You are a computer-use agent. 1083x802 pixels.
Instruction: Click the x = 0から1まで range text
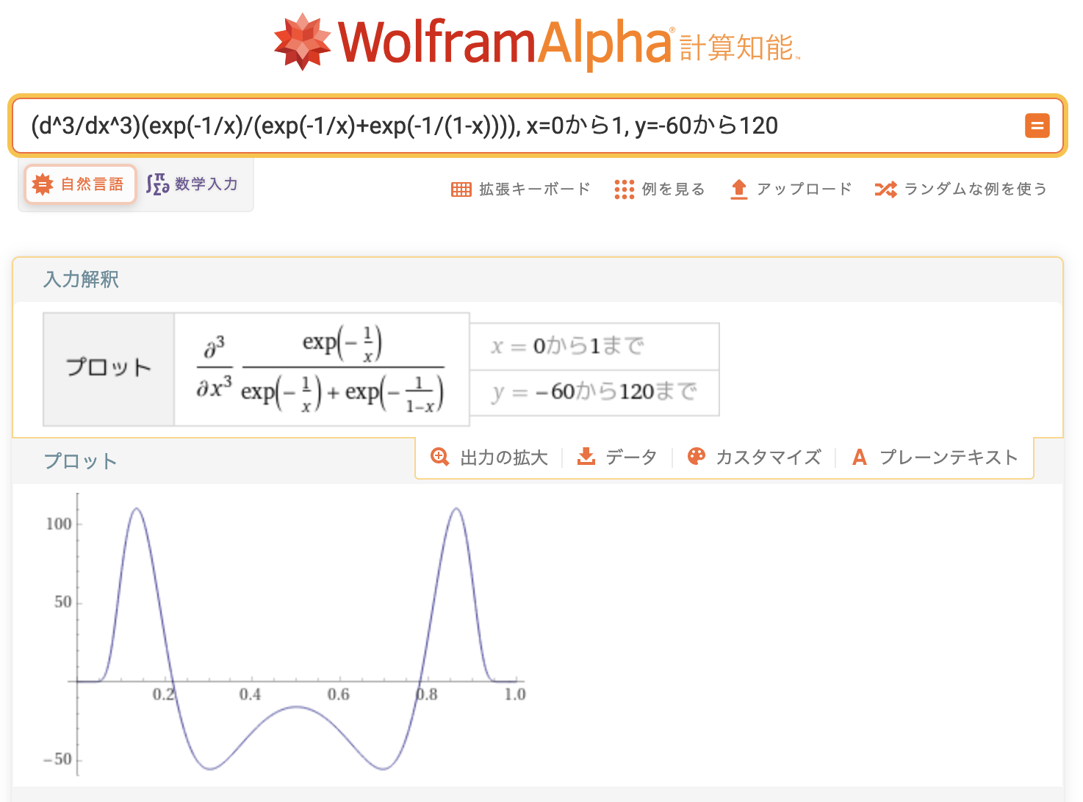pyautogui.click(x=567, y=346)
